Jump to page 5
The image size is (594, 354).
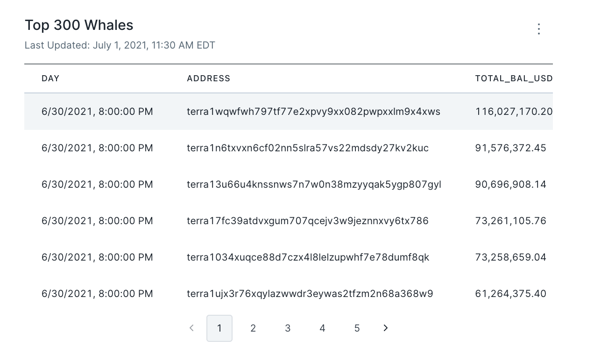[357, 328]
